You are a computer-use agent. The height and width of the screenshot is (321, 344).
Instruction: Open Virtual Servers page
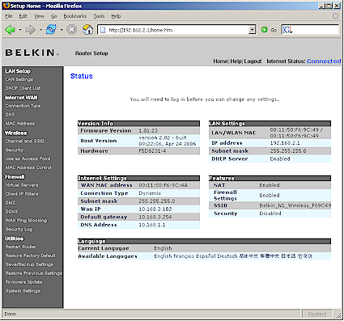click(x=22, y=185)
